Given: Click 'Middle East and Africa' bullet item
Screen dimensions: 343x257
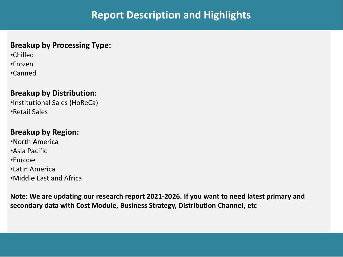Looking at the screenshot, I should pyautogui.click(x=46, y=179).
